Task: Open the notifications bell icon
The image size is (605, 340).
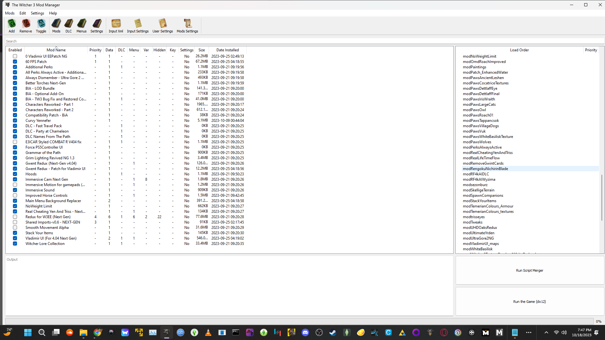Action: 596,332
